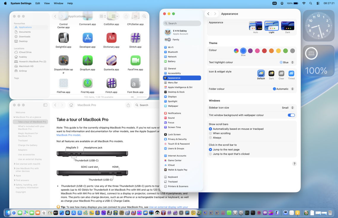The height and width of the screenshot is (218, 338).
Task: Change Sidebar icon size via its dropdown
Action: click(286, 107)
